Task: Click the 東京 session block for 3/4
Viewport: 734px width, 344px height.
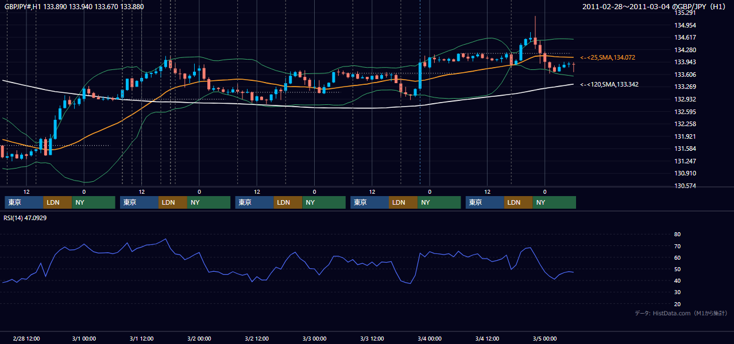Action: [485, 202]
